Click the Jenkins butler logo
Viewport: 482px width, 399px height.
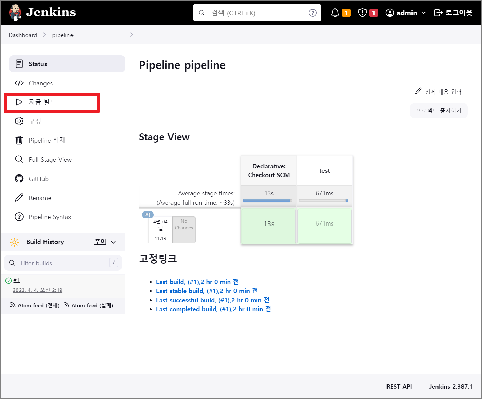point(15,13)
